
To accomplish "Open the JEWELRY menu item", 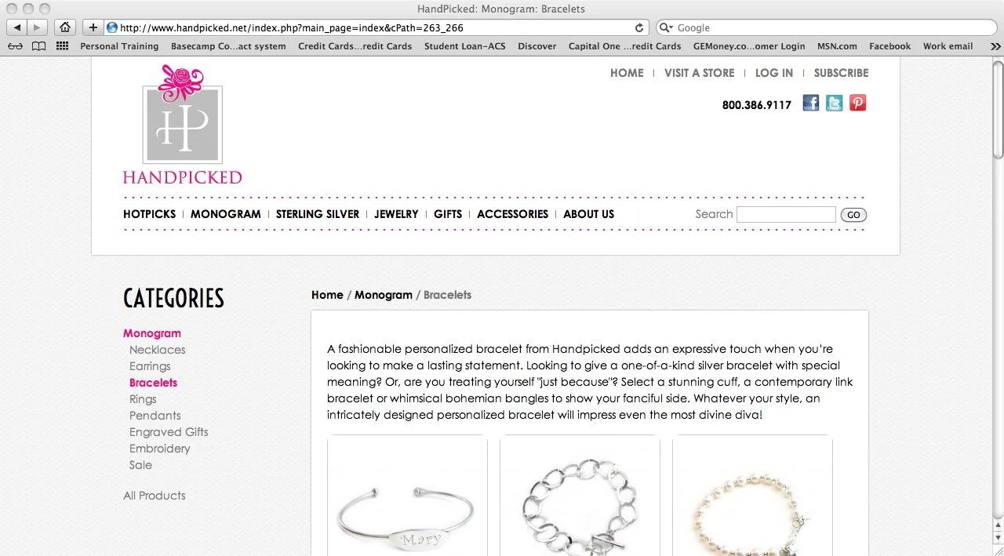I will tap(396, 214).
